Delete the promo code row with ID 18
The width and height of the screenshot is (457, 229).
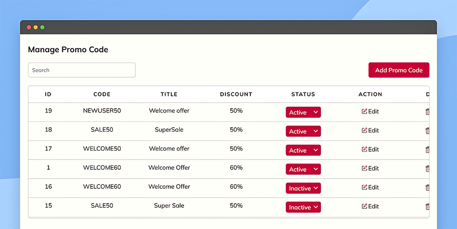tap(427, 131)
